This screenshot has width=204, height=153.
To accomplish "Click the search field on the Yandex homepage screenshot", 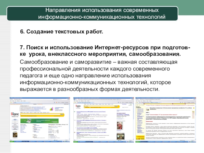I will [41, 114].
